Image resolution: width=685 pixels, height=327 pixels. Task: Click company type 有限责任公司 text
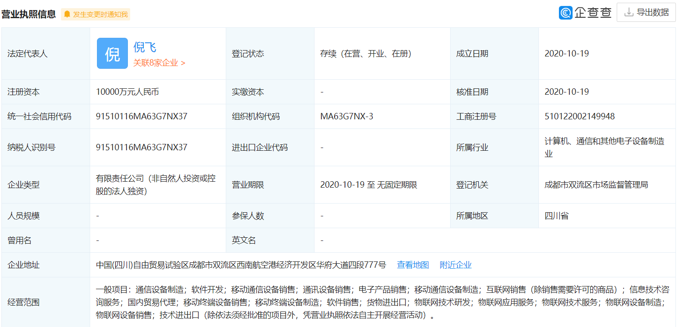pos(156,185)
